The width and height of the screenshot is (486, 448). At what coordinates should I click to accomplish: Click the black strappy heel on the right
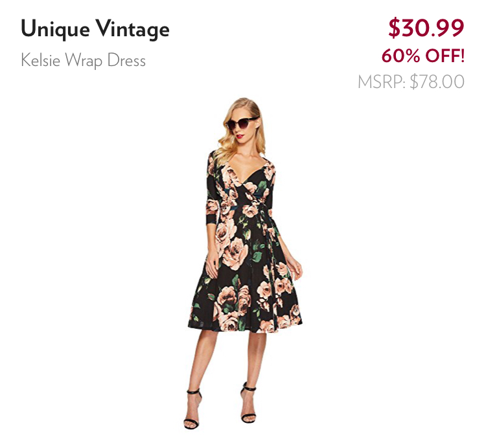pyautogui.click(x=248, y=403)
